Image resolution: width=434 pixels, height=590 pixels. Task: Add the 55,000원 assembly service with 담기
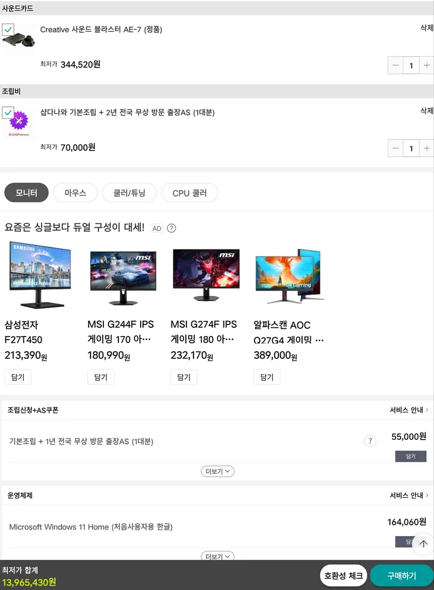point(411,456)
